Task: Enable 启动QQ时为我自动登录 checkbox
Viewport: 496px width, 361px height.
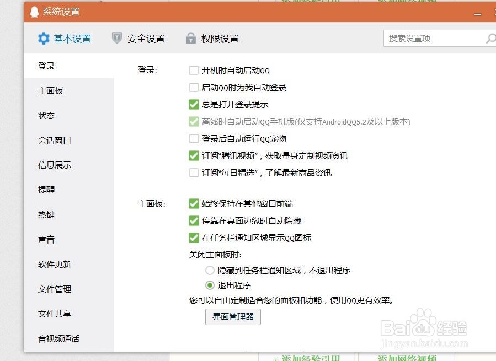Action: tap(194, 87)
